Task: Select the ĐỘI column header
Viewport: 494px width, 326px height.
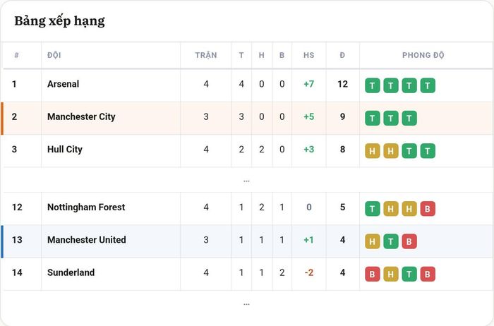Action: (x=54, y=55)
